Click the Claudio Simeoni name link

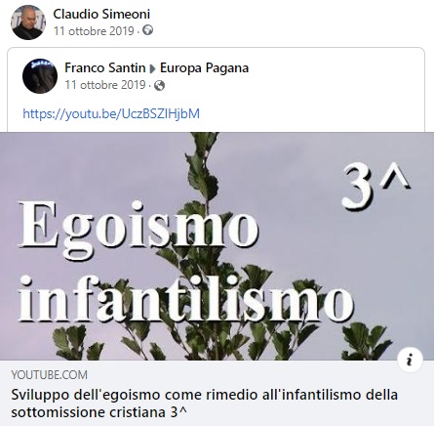(x=101, y=14)
